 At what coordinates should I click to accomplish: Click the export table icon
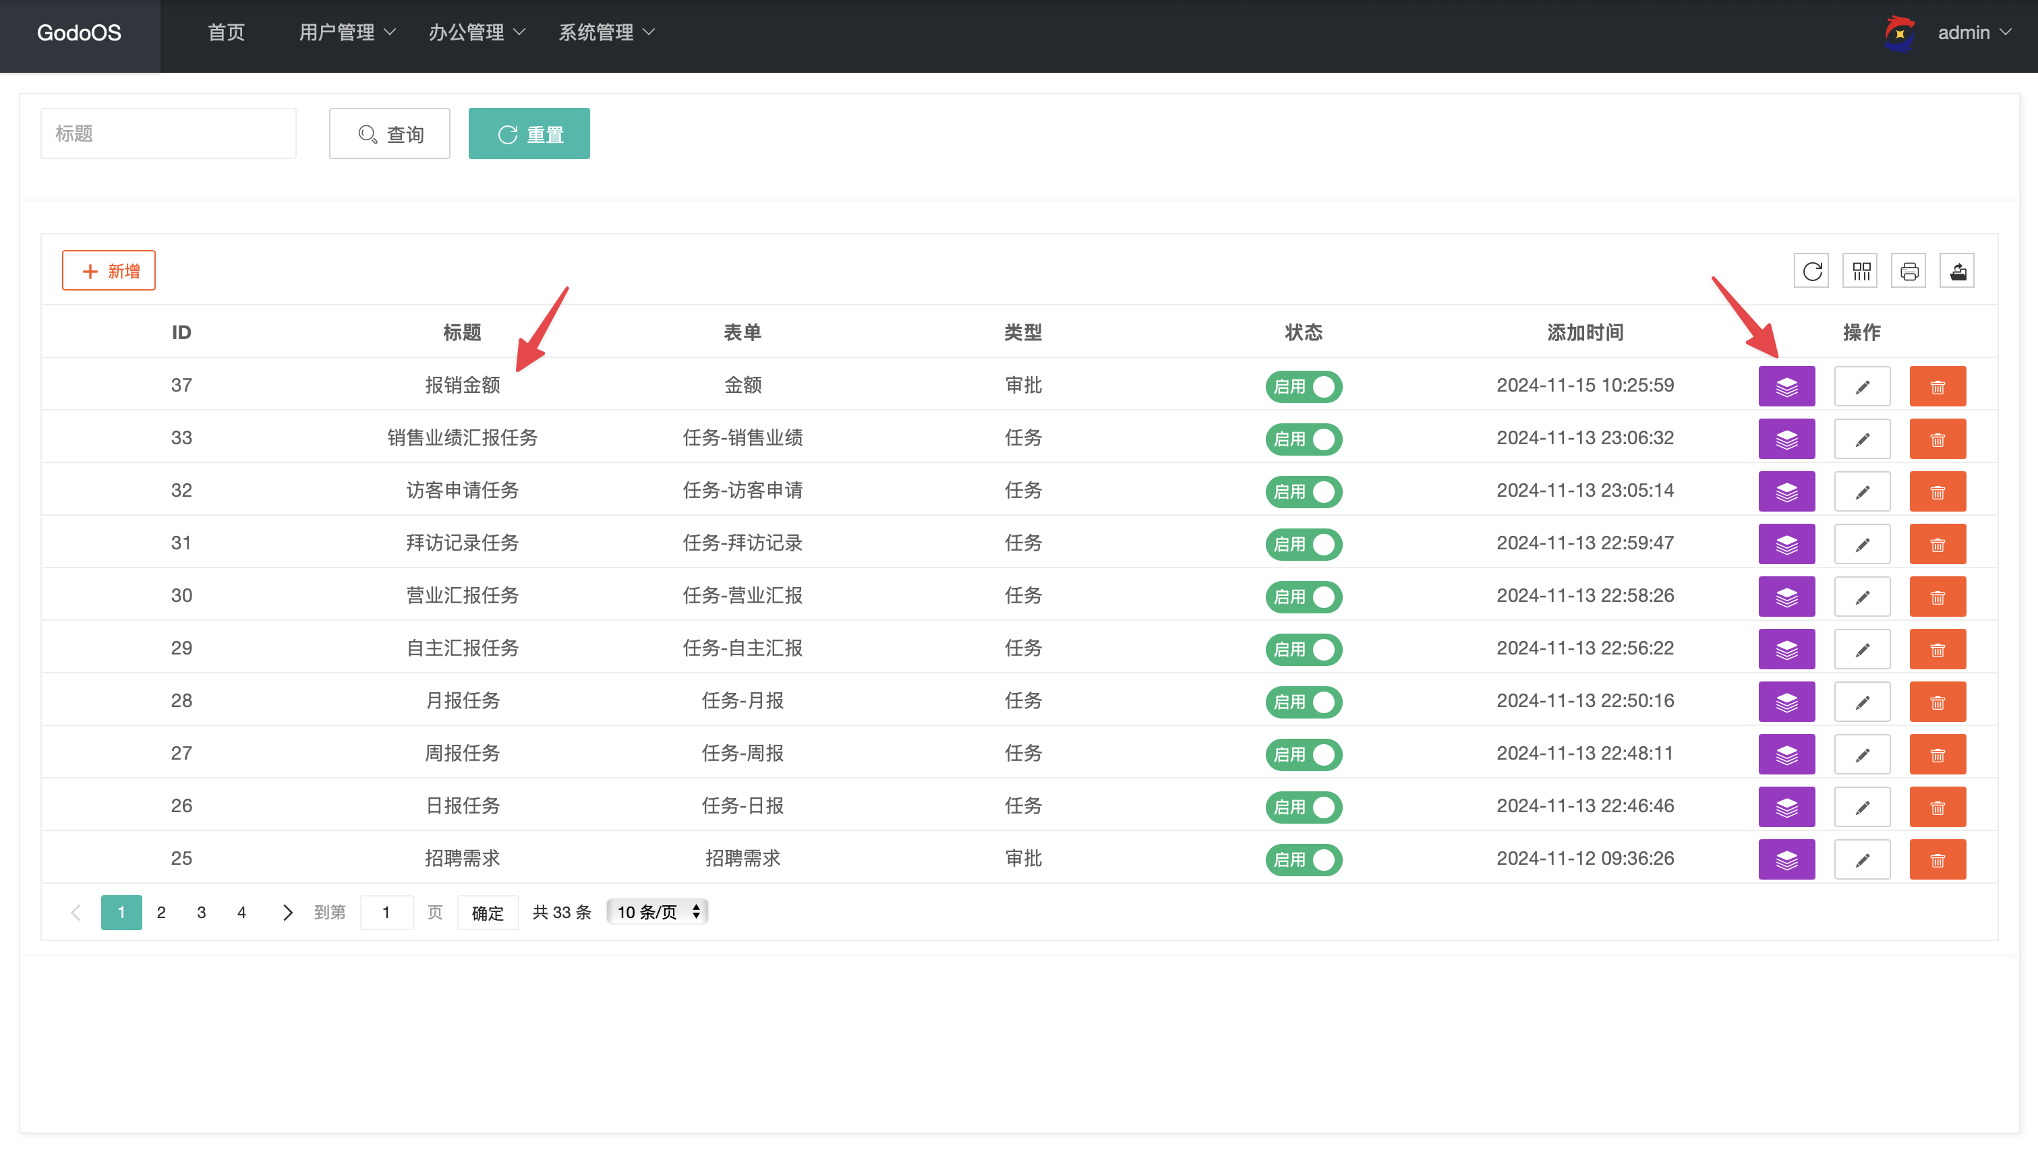pos(1957,271)
